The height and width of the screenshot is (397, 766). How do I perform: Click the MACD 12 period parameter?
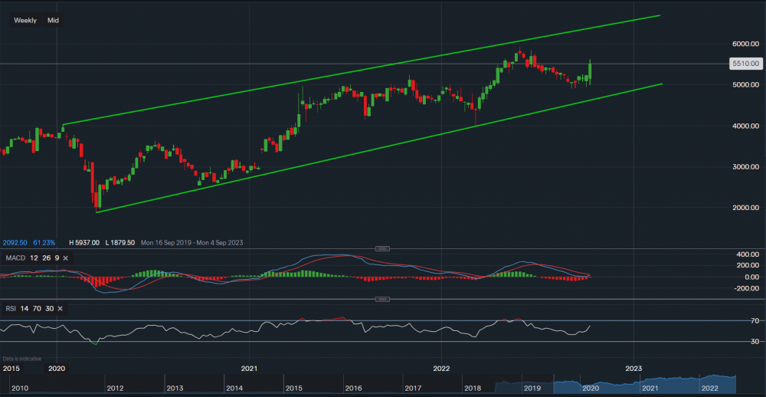click(x=35, y=258)
